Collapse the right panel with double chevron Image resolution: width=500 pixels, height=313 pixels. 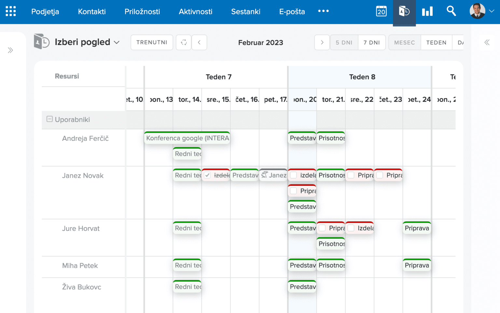coord(487,42)
